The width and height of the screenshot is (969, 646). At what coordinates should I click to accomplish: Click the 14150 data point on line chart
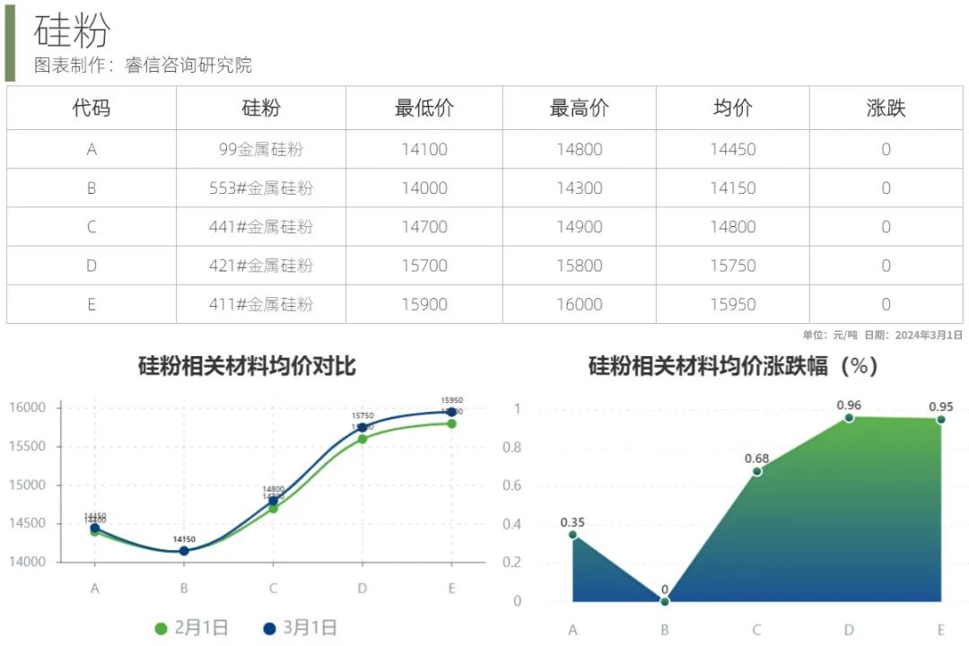point(184,551)
